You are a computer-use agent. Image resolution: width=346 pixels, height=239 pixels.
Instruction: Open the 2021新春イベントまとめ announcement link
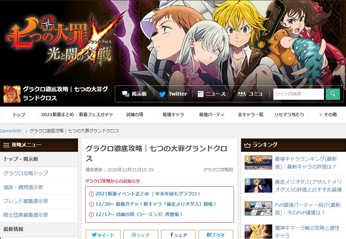pos(147,194)
